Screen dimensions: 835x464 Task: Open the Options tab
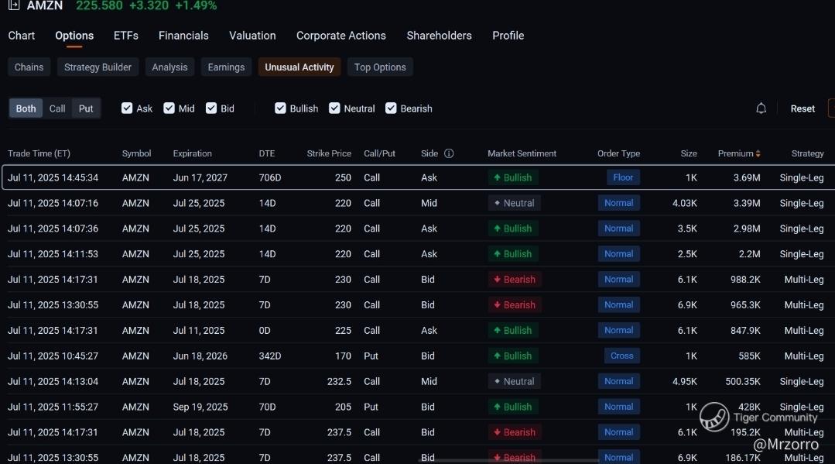(74, 36)
